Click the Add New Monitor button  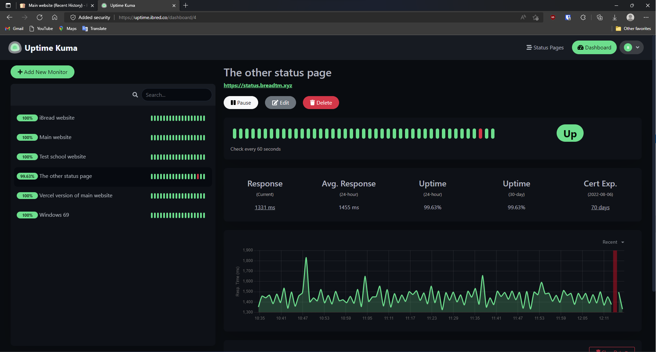[x=43, y=72]
